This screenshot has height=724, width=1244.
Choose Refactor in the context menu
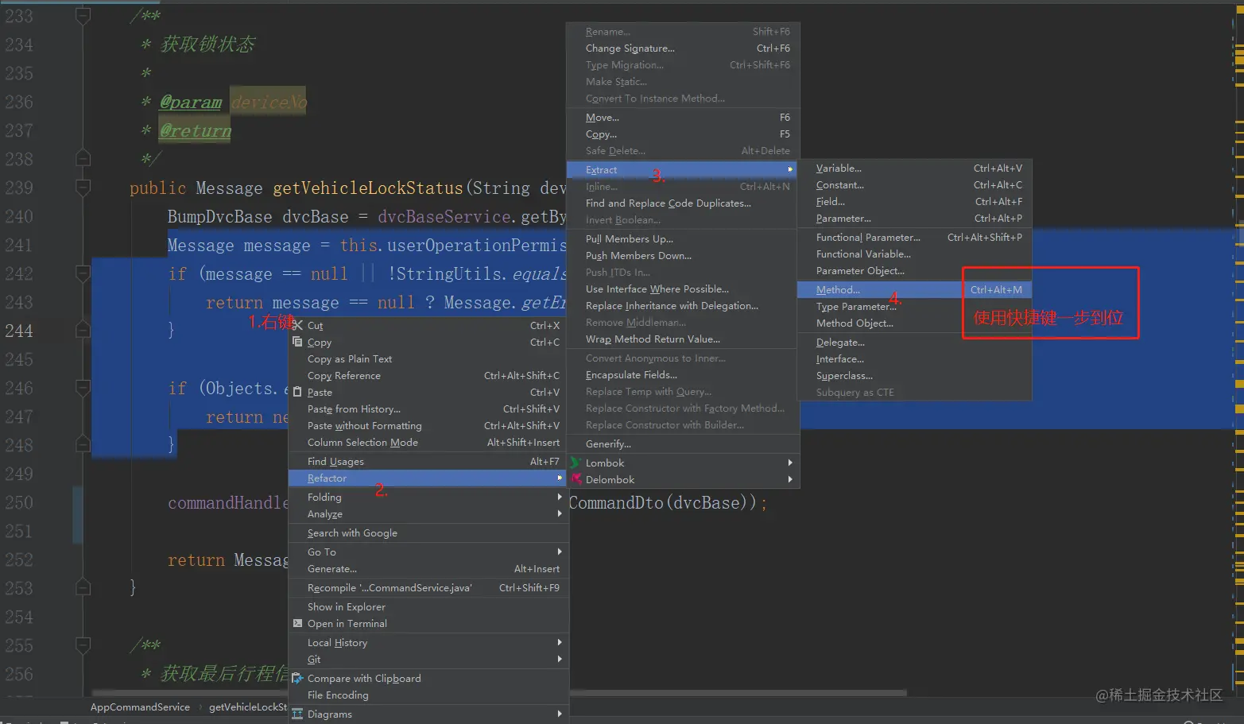[x=428, y=478]
